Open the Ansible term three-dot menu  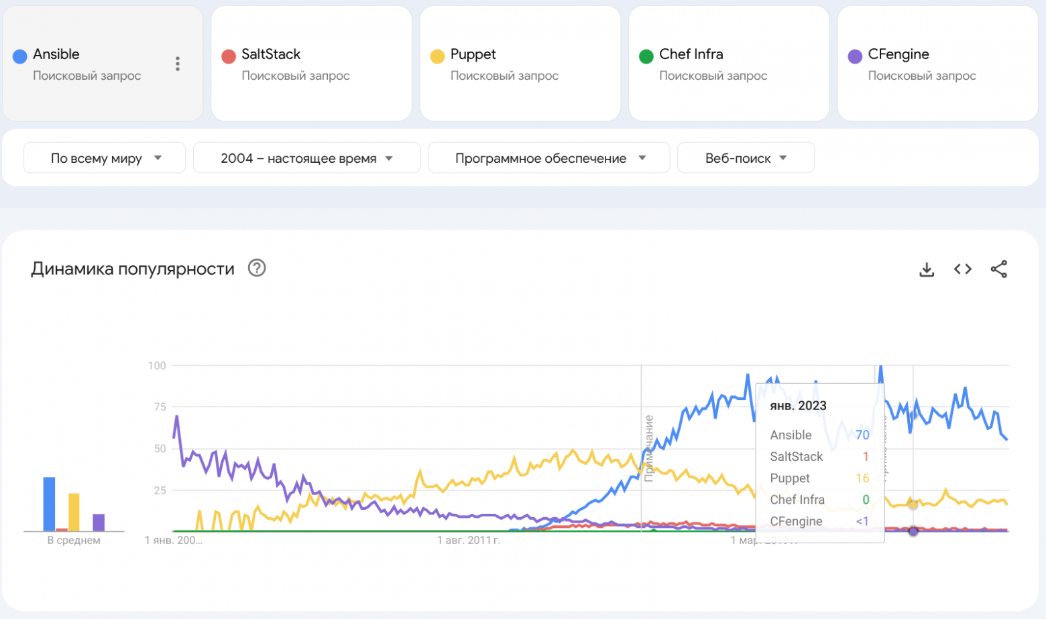pos(178,64)
